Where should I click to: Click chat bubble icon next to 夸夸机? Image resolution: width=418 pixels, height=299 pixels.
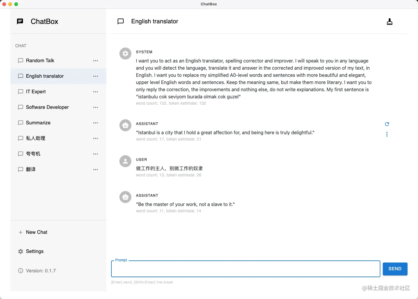coord(21,154)
